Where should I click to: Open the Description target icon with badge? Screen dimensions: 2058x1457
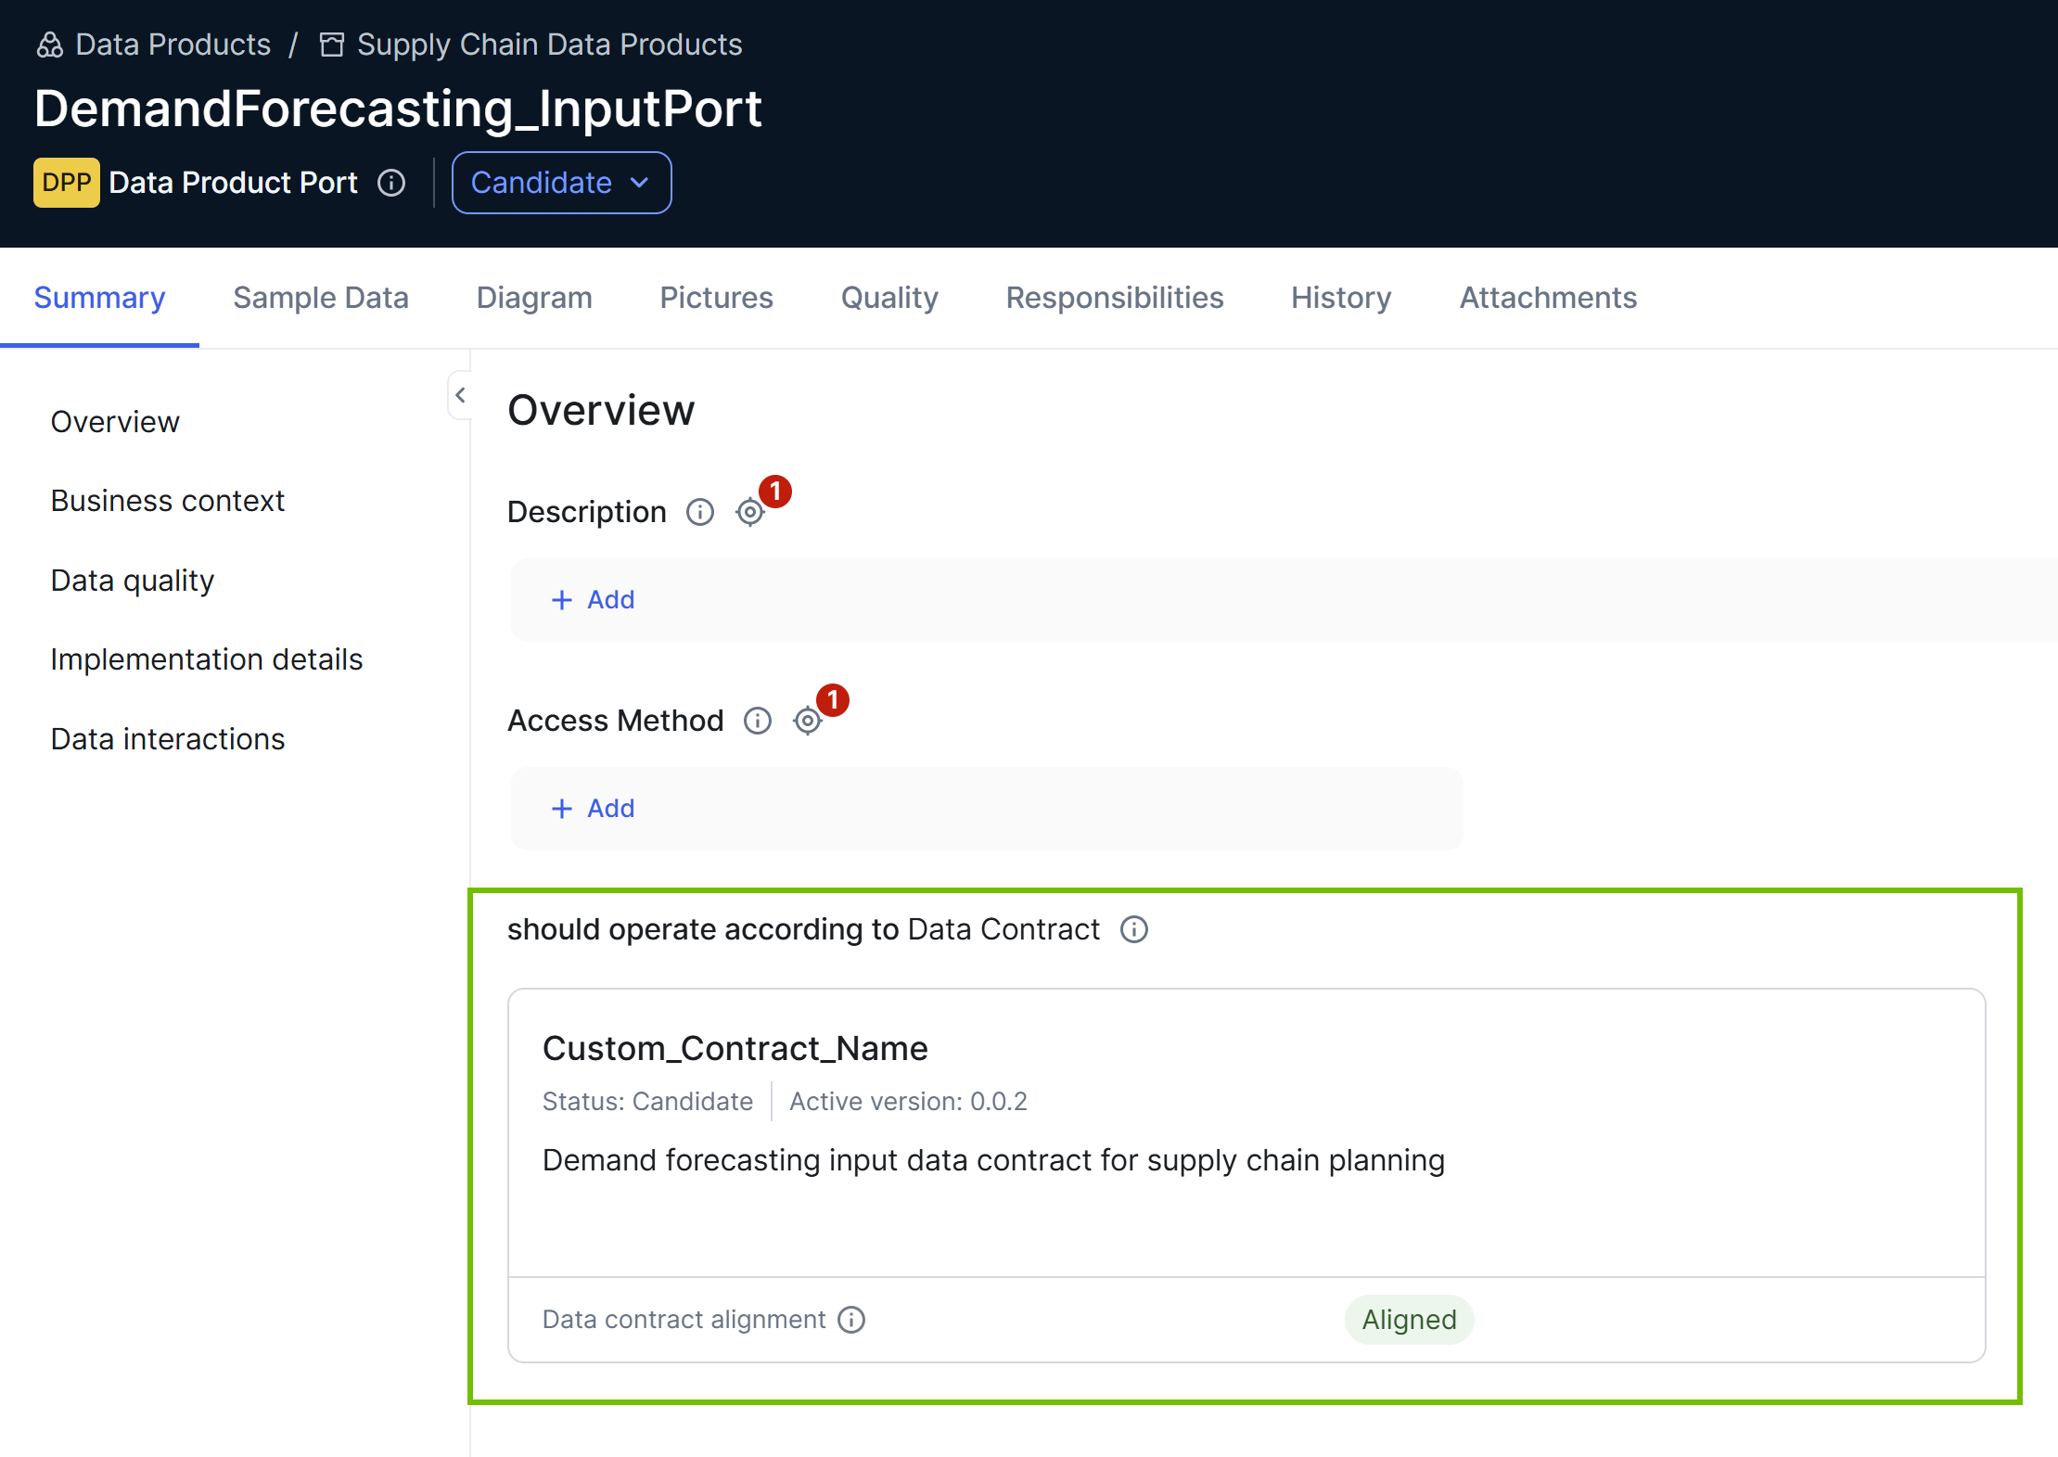click(749, 512)
